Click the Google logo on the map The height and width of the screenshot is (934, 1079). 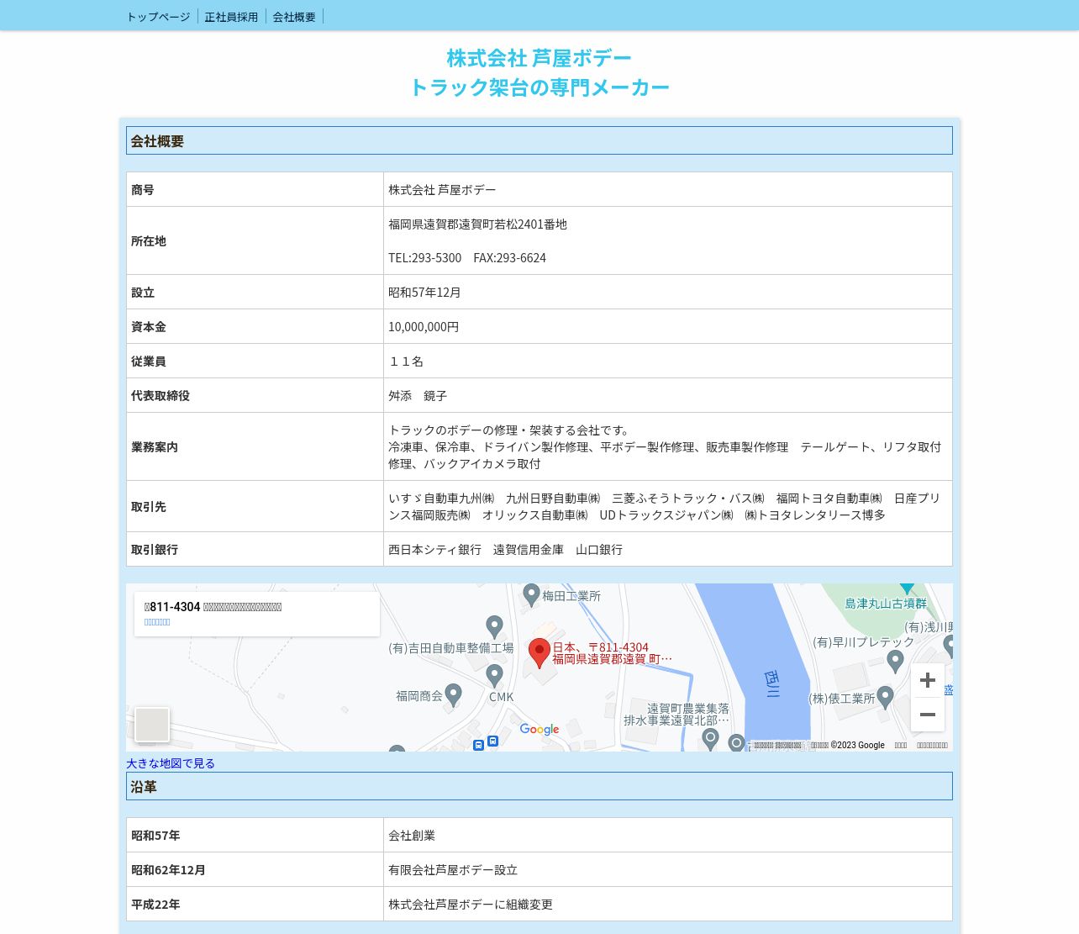(539, 730)
